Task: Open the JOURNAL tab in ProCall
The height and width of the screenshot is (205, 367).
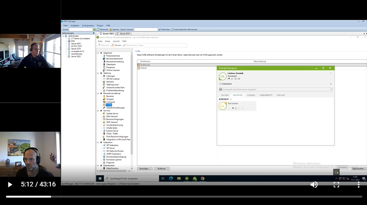Action: coord(251,95)
